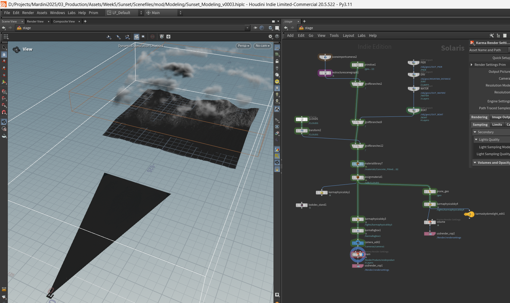Open the Rendering parameter tab

click(x=479, y=117)
